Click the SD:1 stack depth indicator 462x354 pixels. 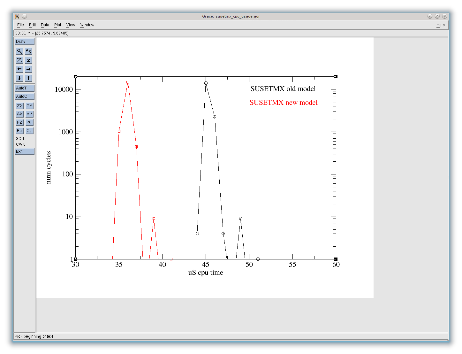pos(20,139)
